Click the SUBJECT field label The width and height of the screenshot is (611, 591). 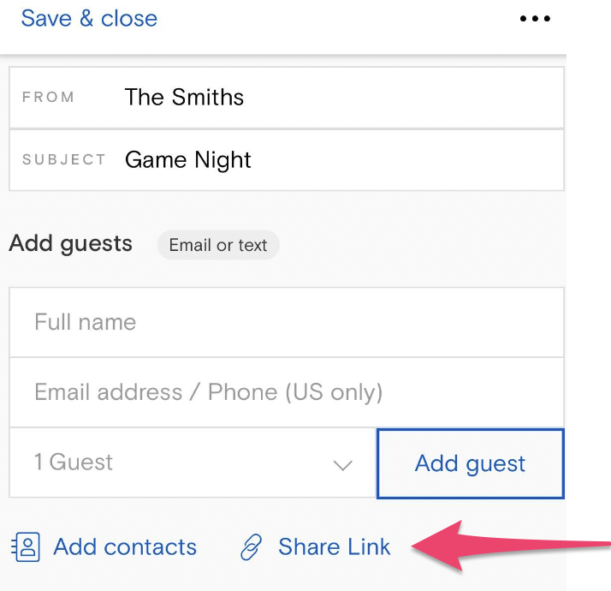click(x=64, y=159)
